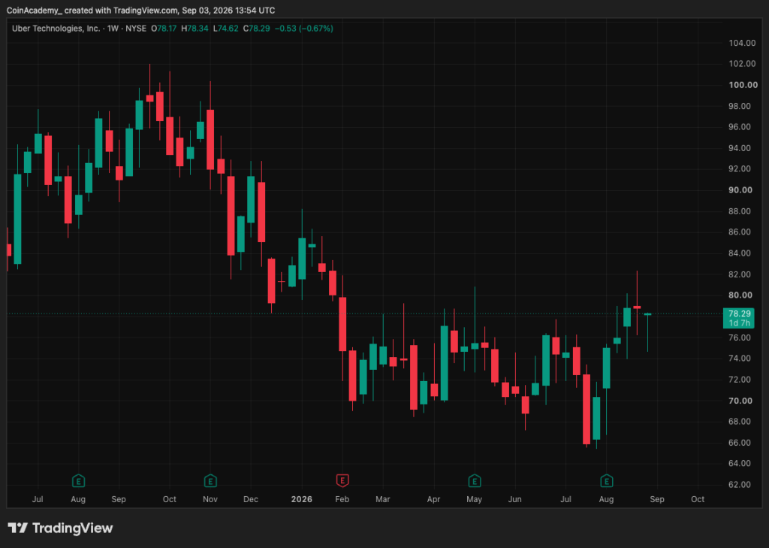
Task: Click the CoinAcademy_ created with TradingView.com caption
Action: click(140, 11)
